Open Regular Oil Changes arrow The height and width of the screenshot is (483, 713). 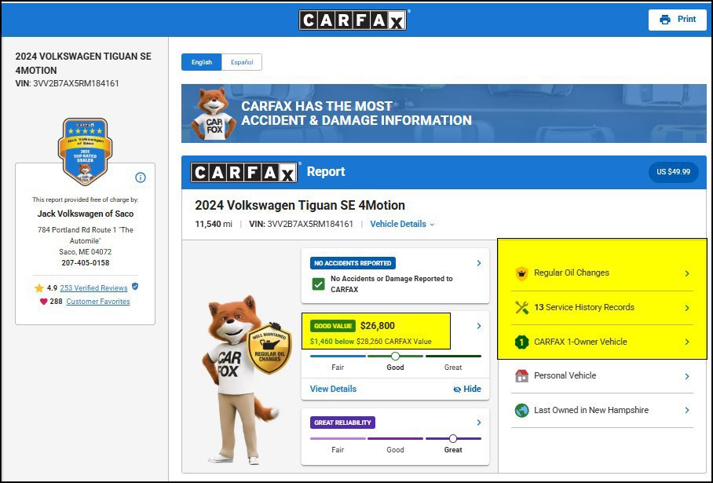pos(687,273)
